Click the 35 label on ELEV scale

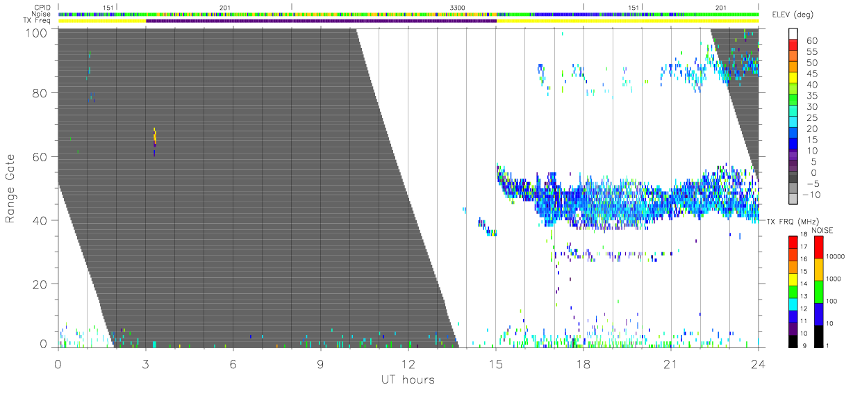point(811,96)
